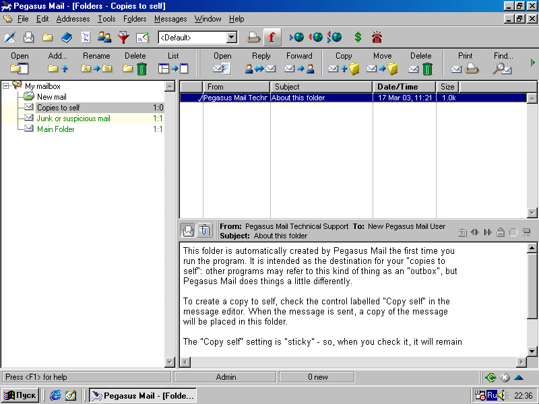Click the read new mail envelope icon
This screenshot has width=539, height=404.
pos(28,37)
